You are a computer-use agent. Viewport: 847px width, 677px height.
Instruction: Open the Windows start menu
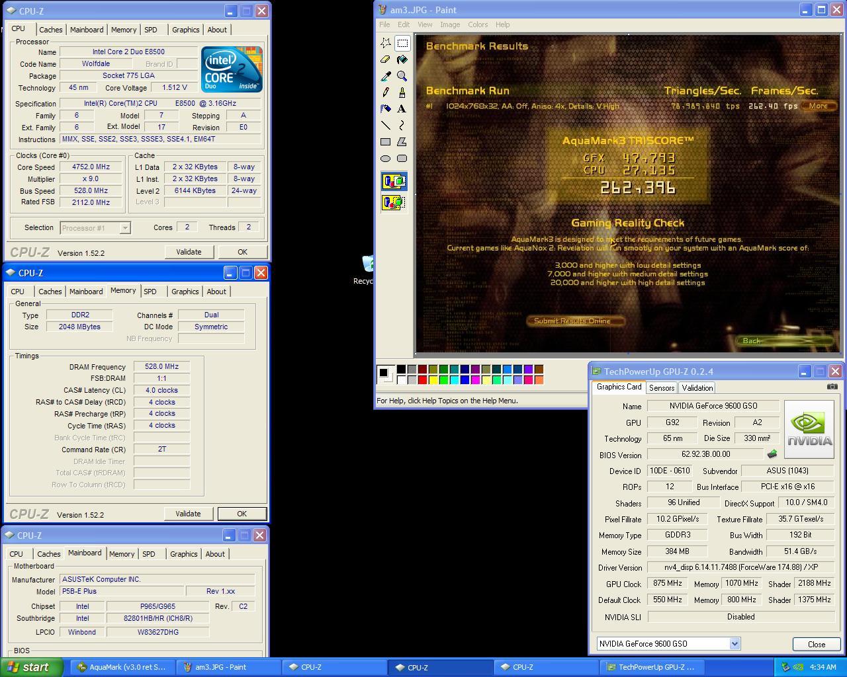click(x=32, y=667)
